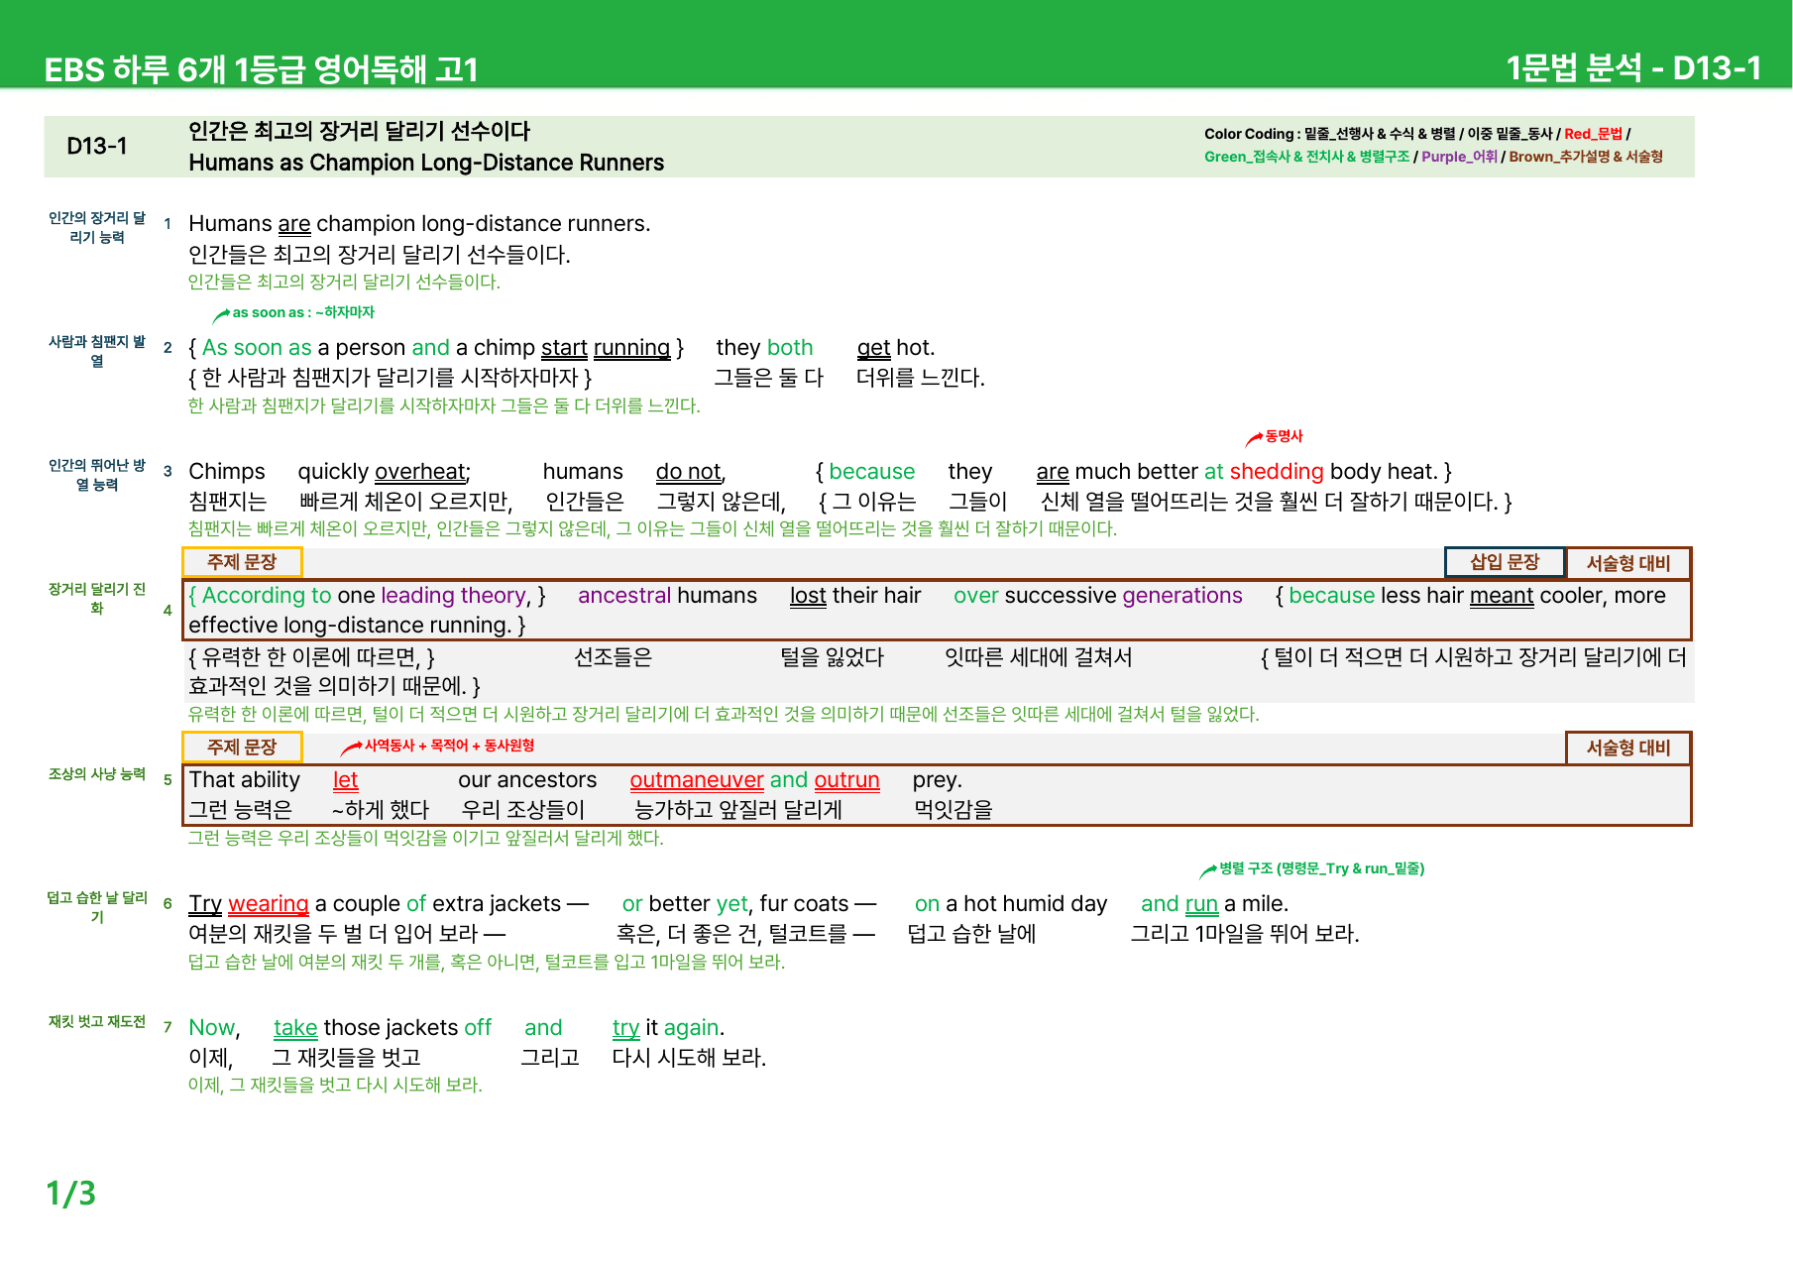The image size is (1793, 1268).
Task: Click the side label '장거리 달리기 진화'
Action: [x=97, y=599]
